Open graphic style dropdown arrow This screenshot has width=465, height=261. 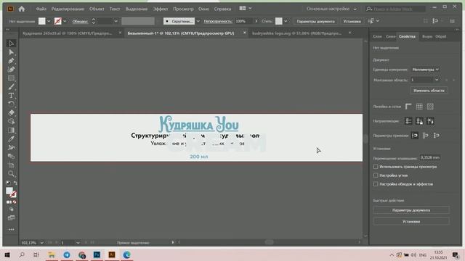pos(286,21)
